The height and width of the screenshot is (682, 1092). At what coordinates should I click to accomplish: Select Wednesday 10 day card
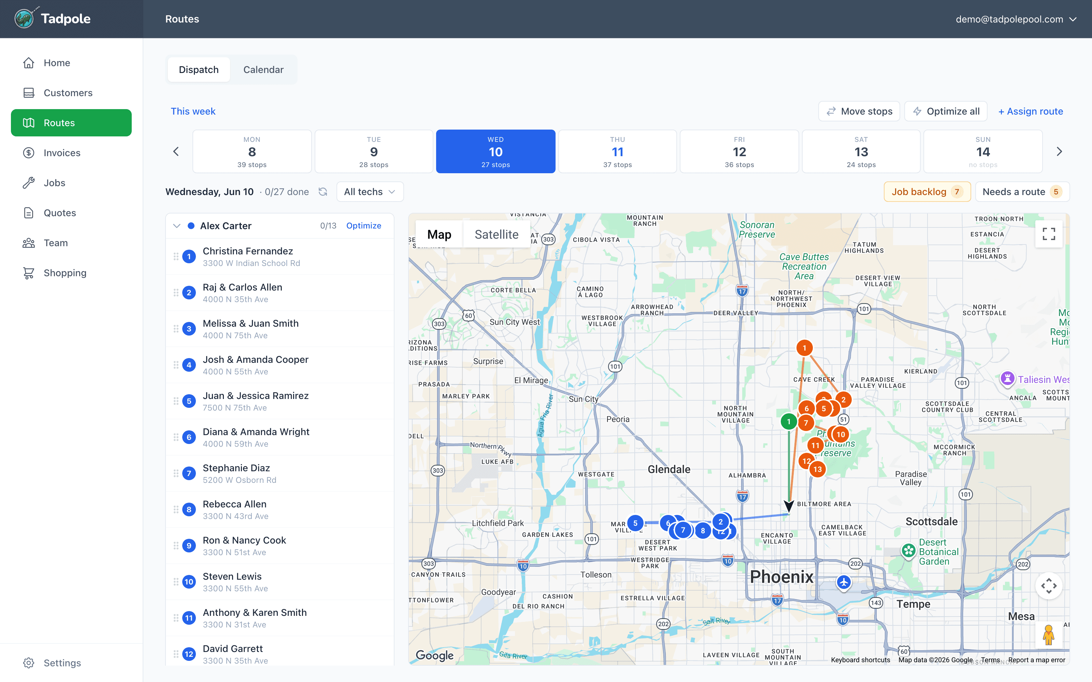(495, 151)
